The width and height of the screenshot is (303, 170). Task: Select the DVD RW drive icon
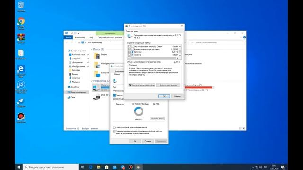point(97,96)
